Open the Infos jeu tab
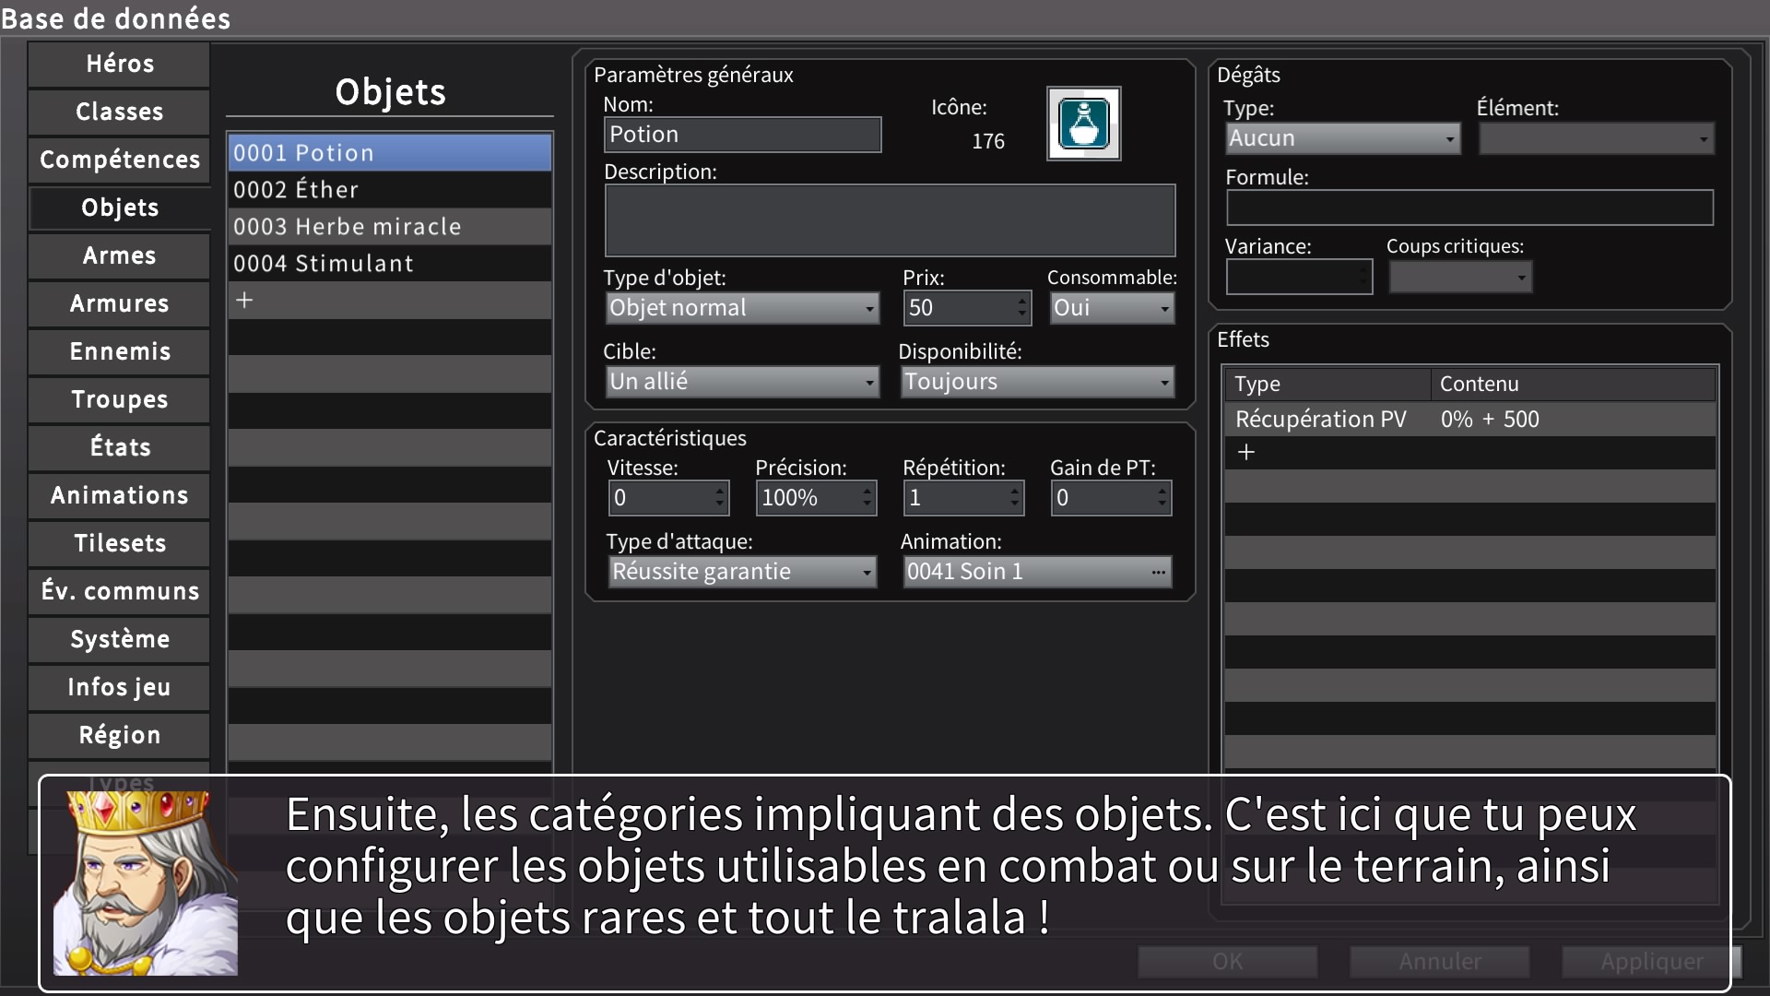The image size is (1770, 996). (120, 687)
